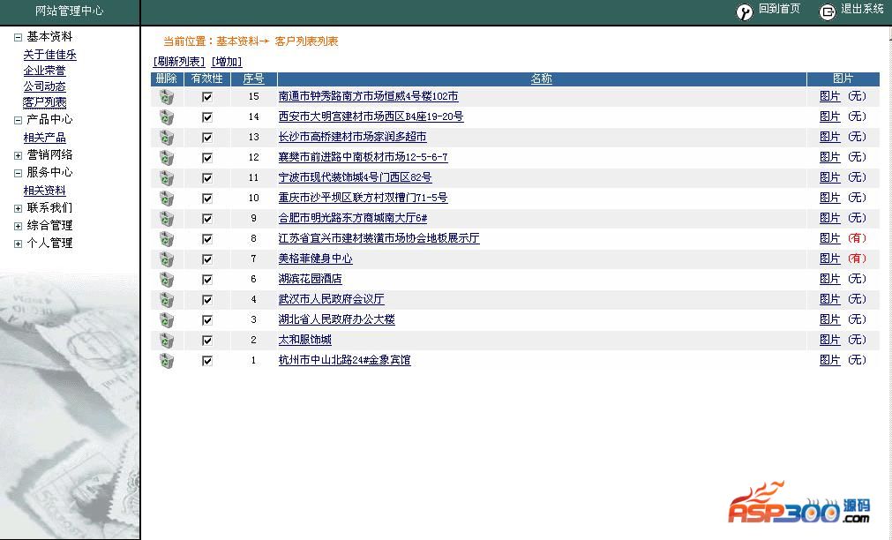
Task: Open 江苏省宜兴市建材装潢市场 entry link
Action: coord(379,238)
